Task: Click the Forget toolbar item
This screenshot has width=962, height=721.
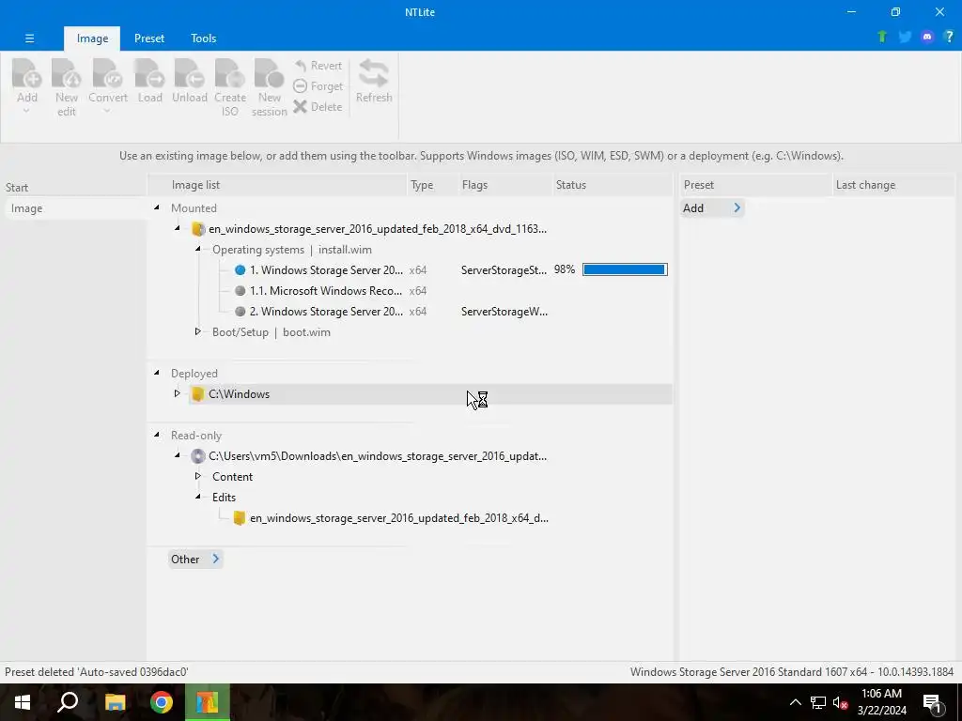Action: point(318,86)
